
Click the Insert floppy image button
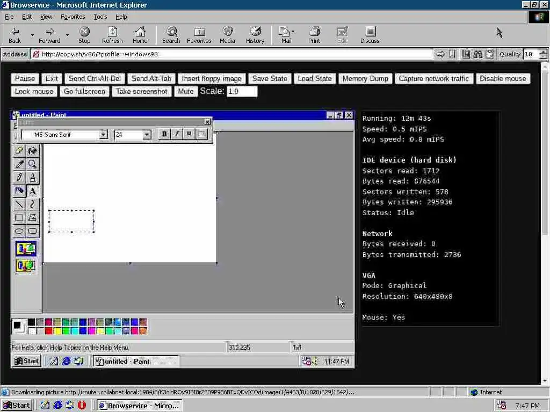tap(212, 79)
